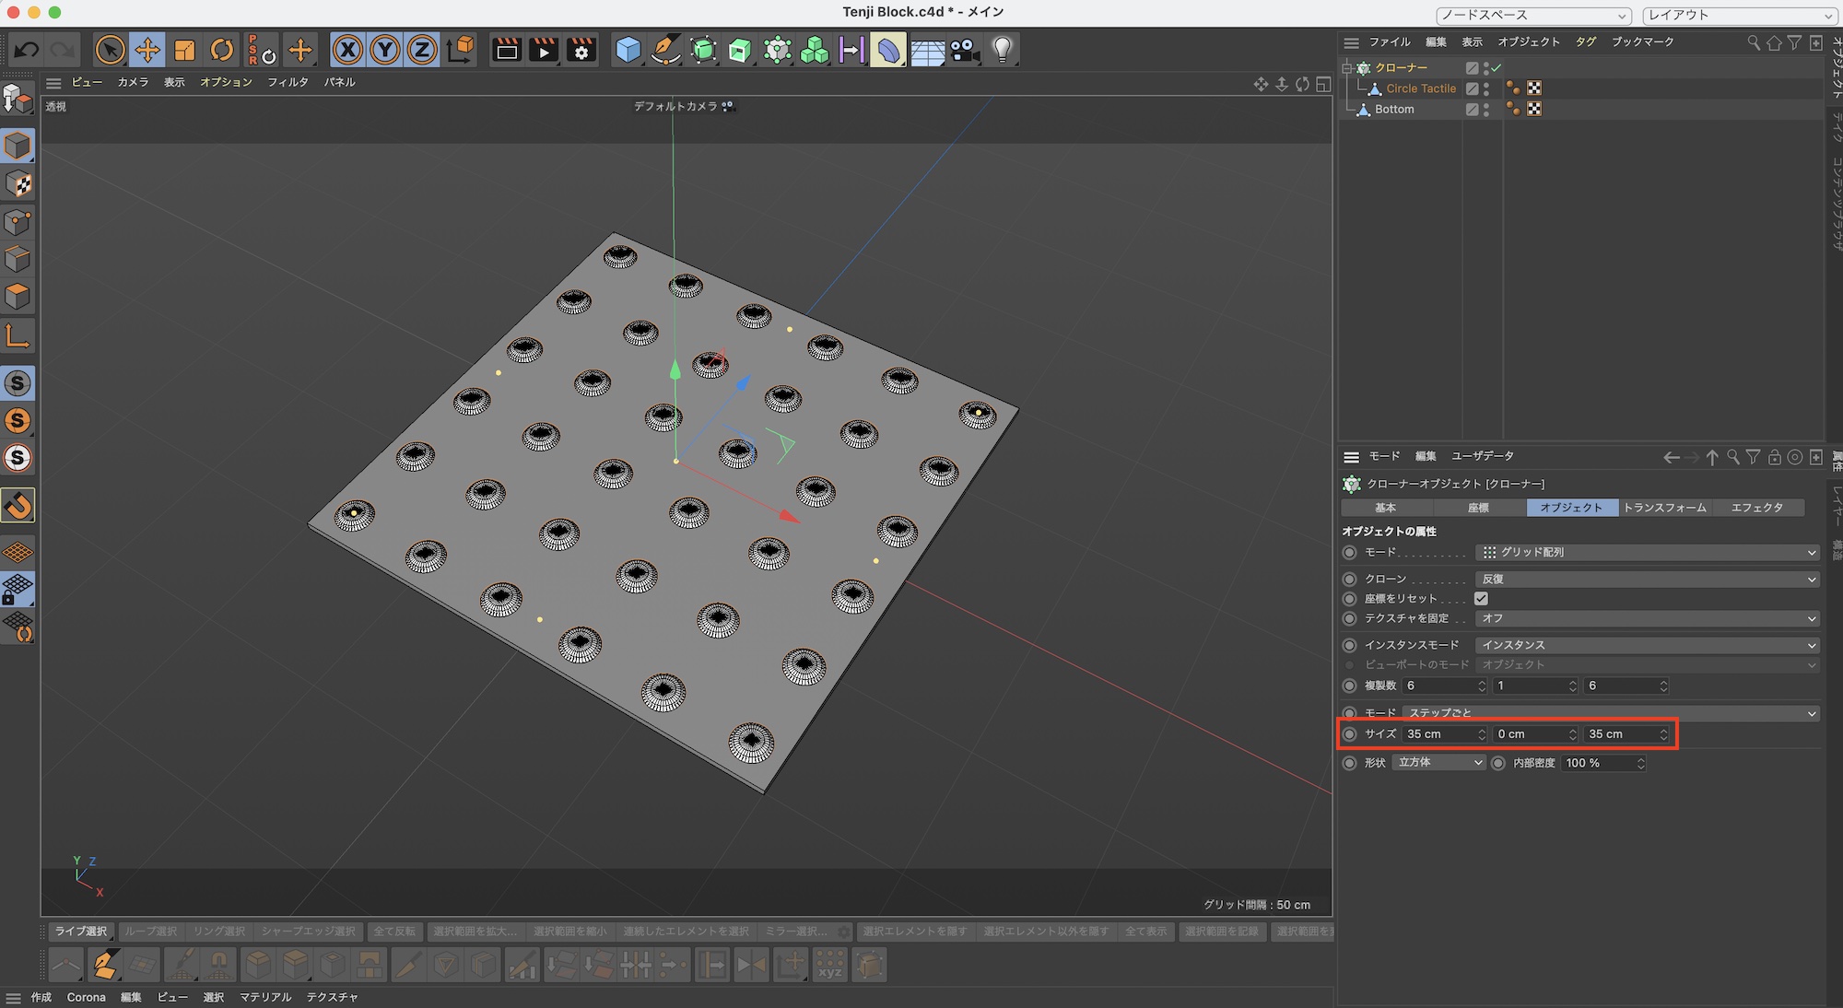The image size is (1843, 1008).
Task: Open the フィルタ viewport menu
Action: [x=288, y=82]
